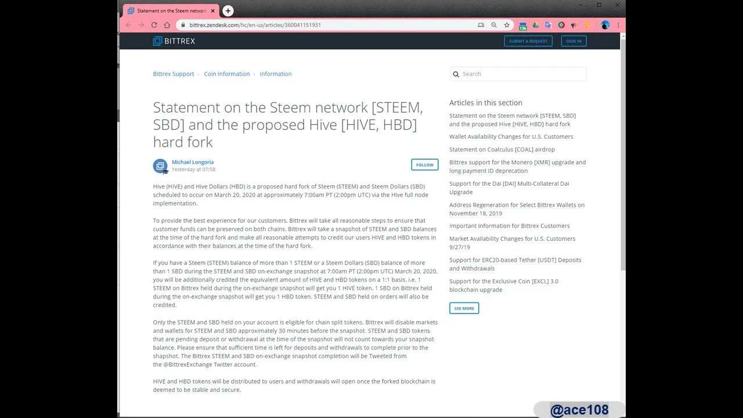
Task: Open Statement on Coalculus [COAL] airdrop
Action: click(502, 149)
